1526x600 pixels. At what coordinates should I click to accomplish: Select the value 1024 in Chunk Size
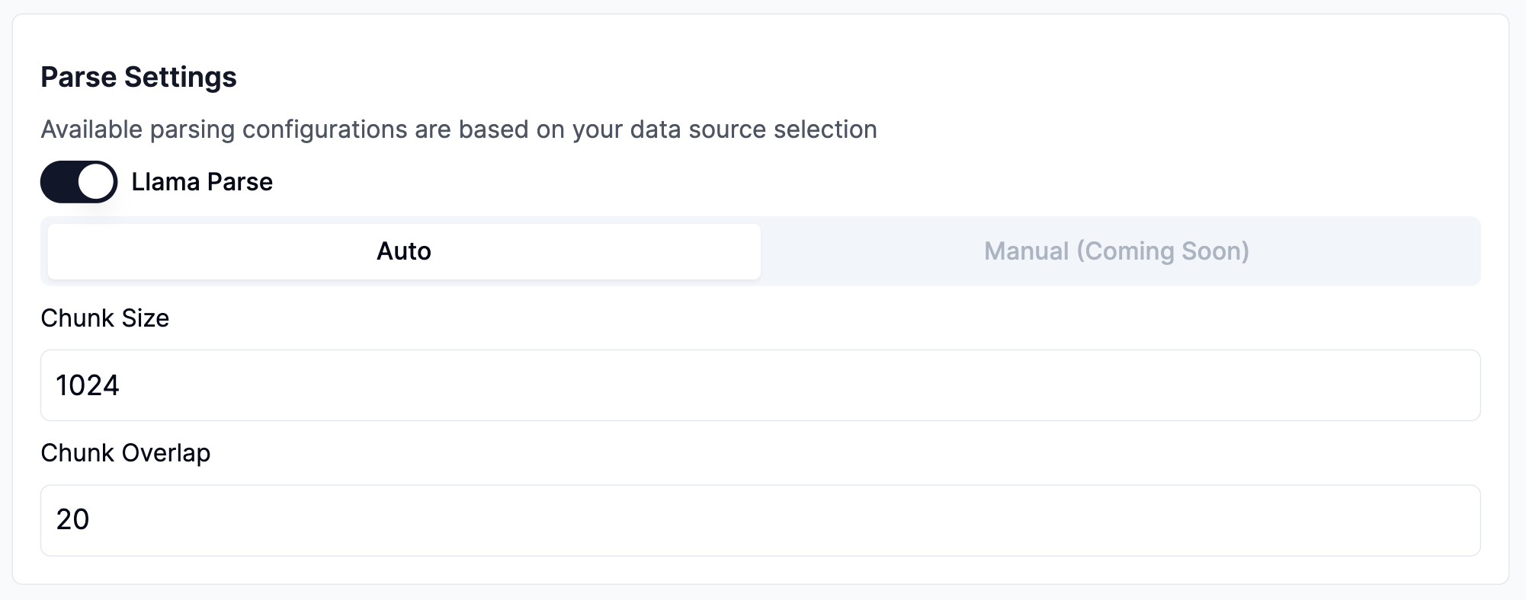pos(88,385)
